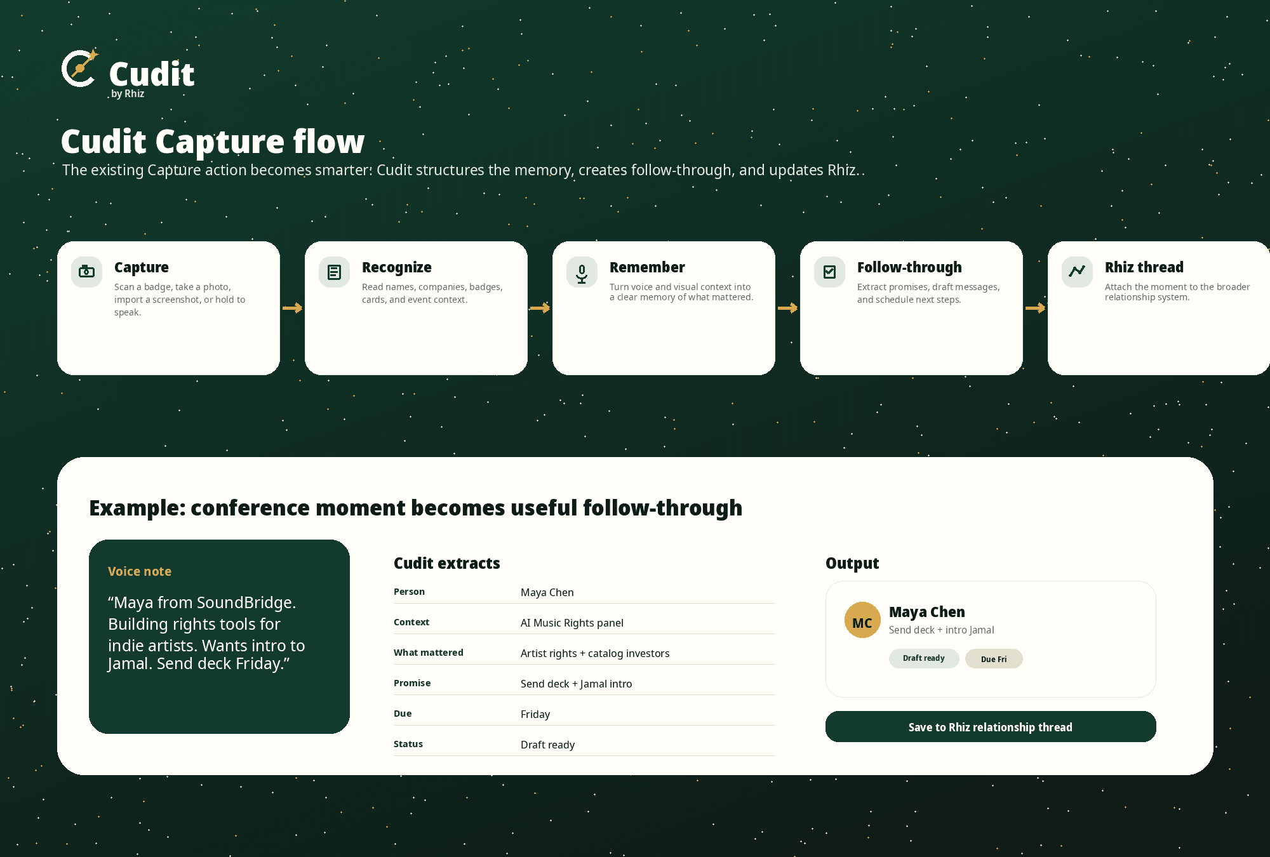Select the Recognize card title
This screenshot has width=1270, height=857.
pos(397,267)
